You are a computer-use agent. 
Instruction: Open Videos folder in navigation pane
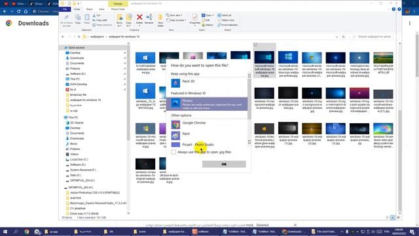(74, 154)
